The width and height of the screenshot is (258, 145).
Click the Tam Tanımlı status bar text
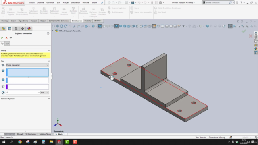tap(200, 137)
